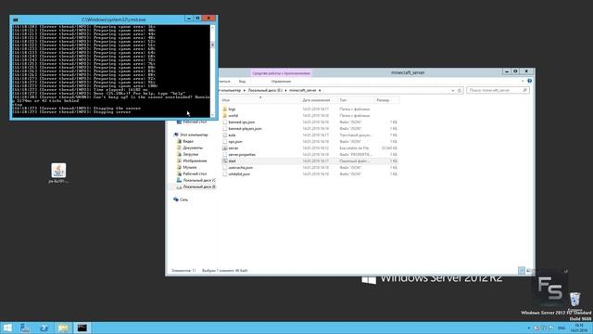Select the logs folder
Viewport: 593px width, 334px height.
(x=232, y=109)
